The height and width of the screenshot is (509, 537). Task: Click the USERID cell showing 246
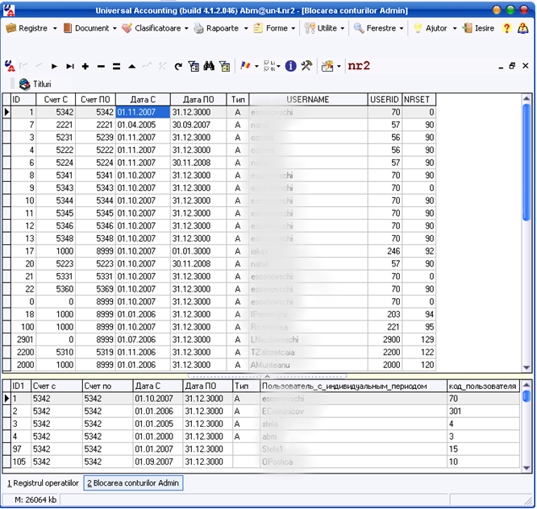point(385,251)
